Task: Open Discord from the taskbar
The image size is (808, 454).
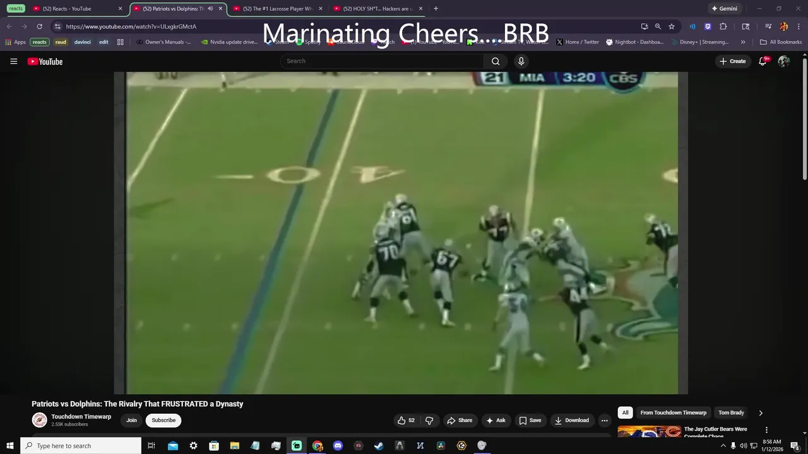Action: coord(338,446)
